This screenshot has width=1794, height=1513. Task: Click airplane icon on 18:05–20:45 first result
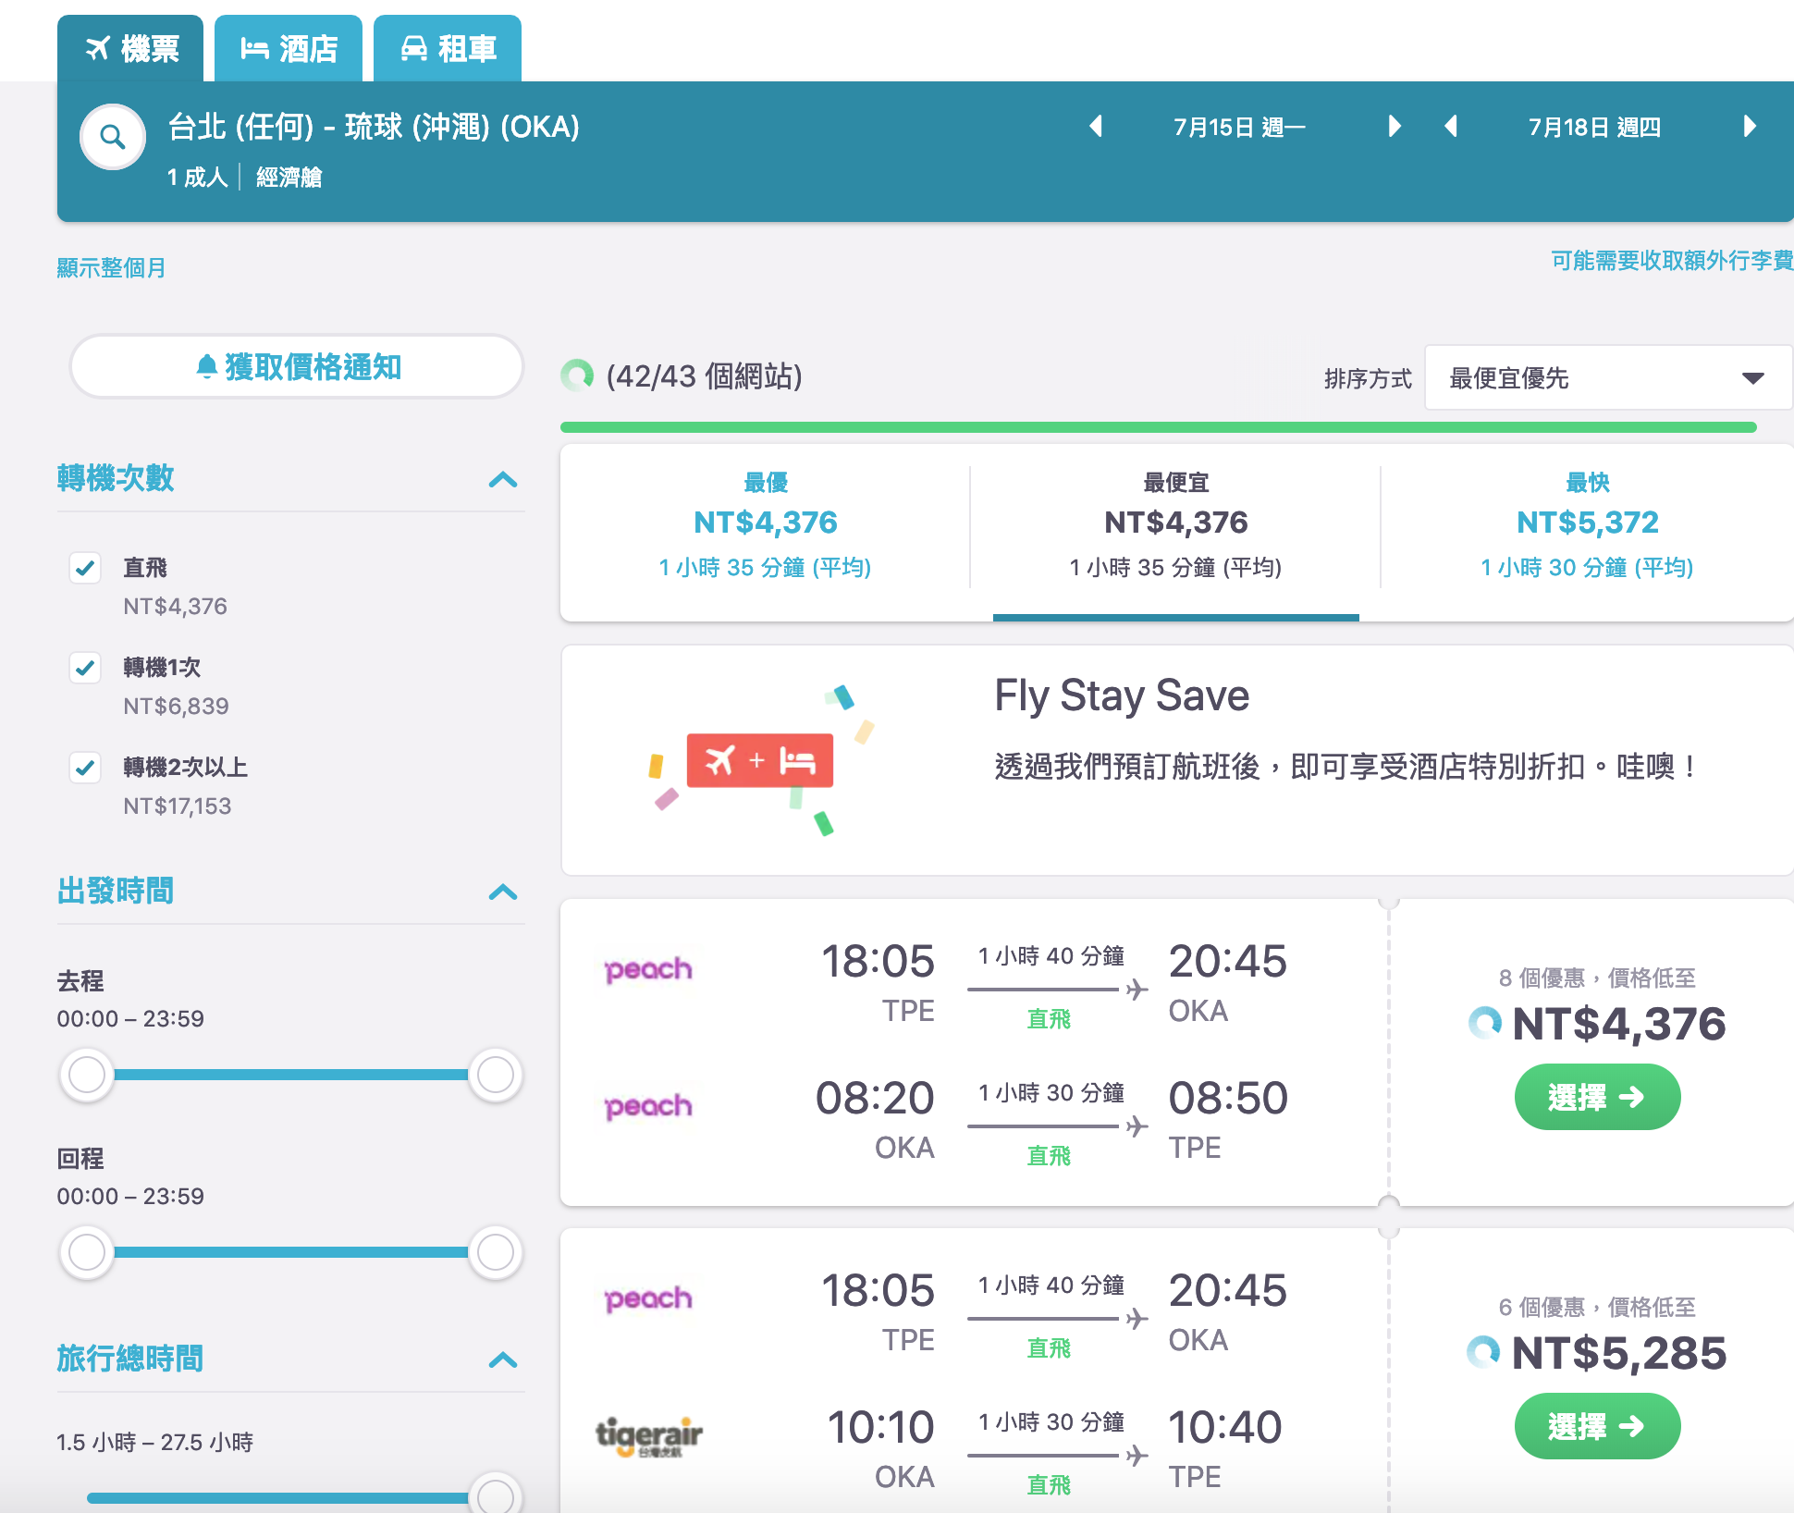coord(1137,990)
